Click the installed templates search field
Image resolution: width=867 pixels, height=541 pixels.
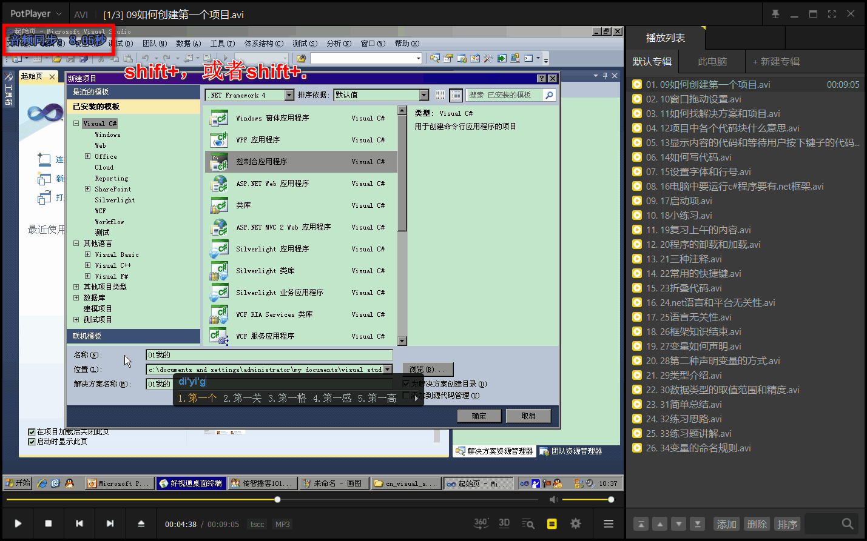pyautogui.click(x=505, y=95)
